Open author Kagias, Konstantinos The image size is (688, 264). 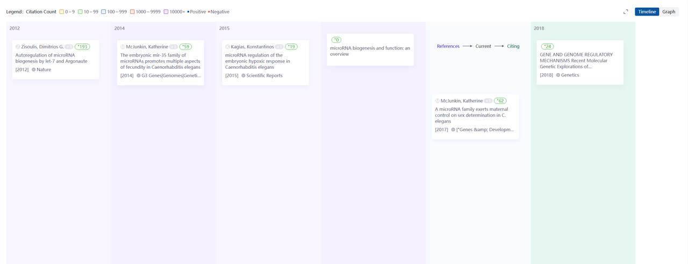(252, 47)
